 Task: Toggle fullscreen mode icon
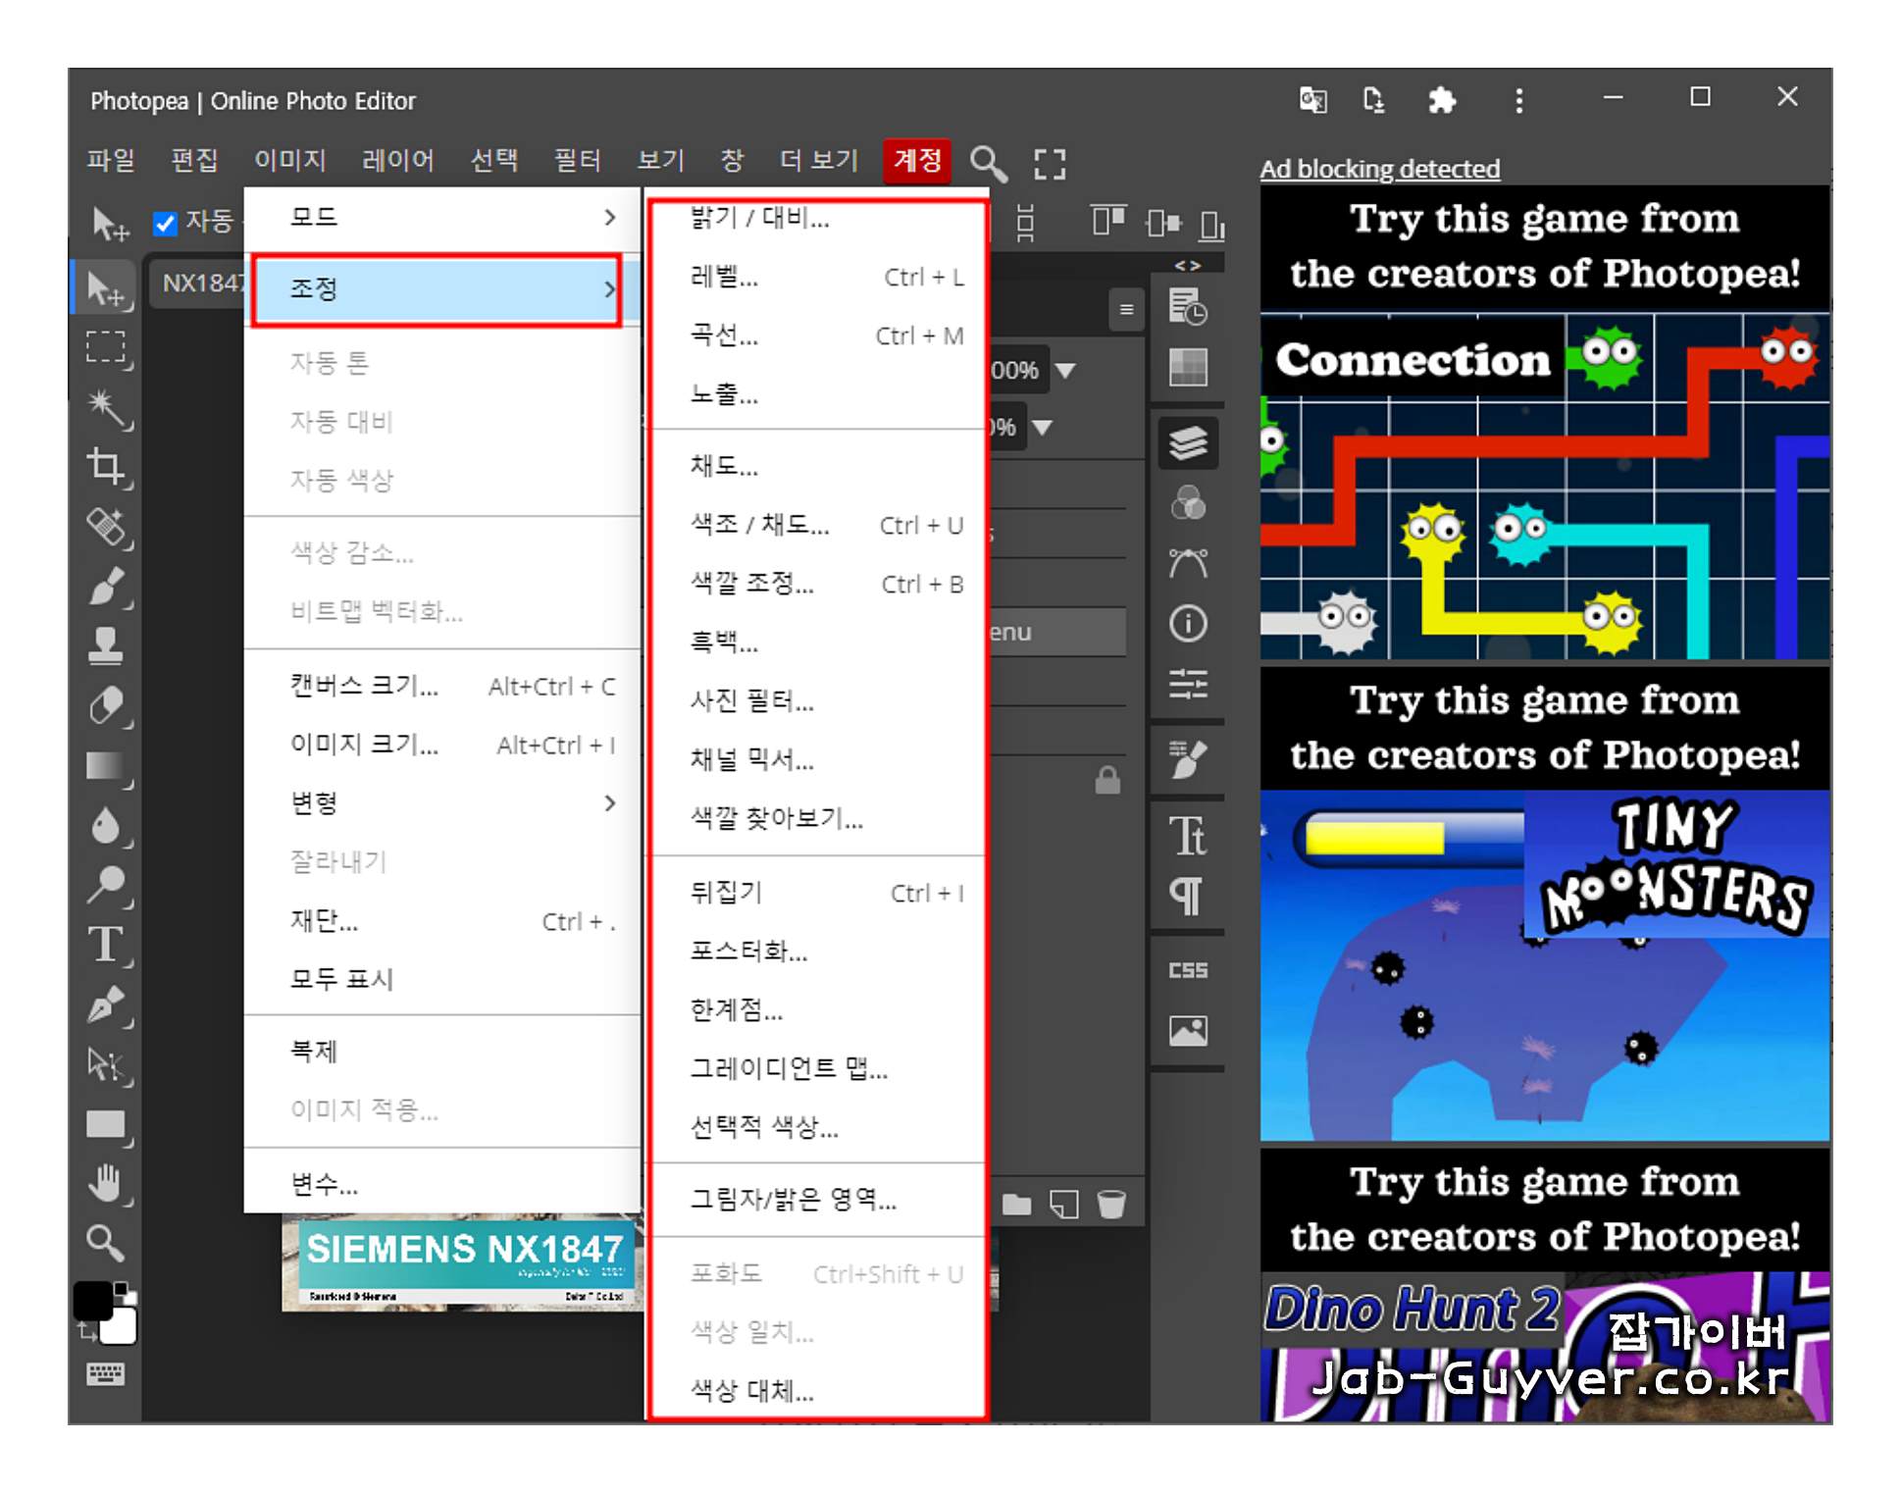pyautogui.click(x=1050, y=163)
